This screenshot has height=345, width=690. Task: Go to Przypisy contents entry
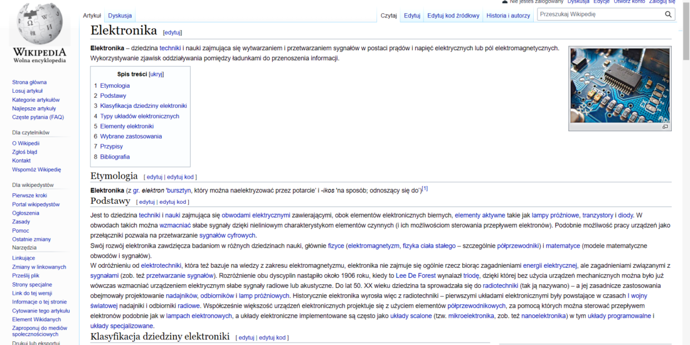click(x=111, y=147)
